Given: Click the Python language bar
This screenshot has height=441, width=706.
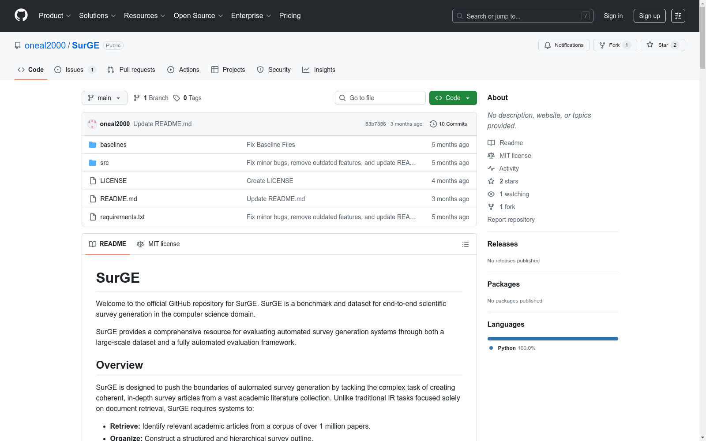Looking at the screenshot, I should [x=553, y=339].
